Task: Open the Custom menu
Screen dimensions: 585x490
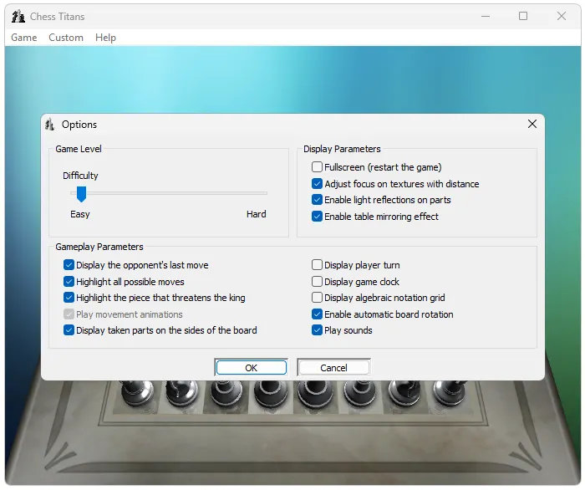Action: pos(66,38)
